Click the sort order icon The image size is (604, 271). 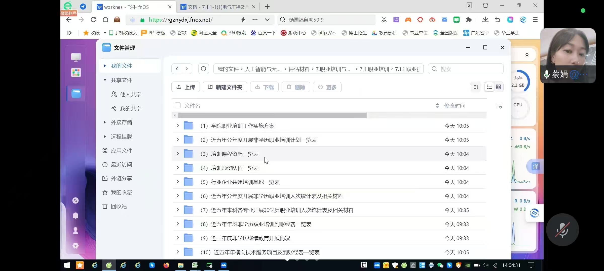[476, 87]
